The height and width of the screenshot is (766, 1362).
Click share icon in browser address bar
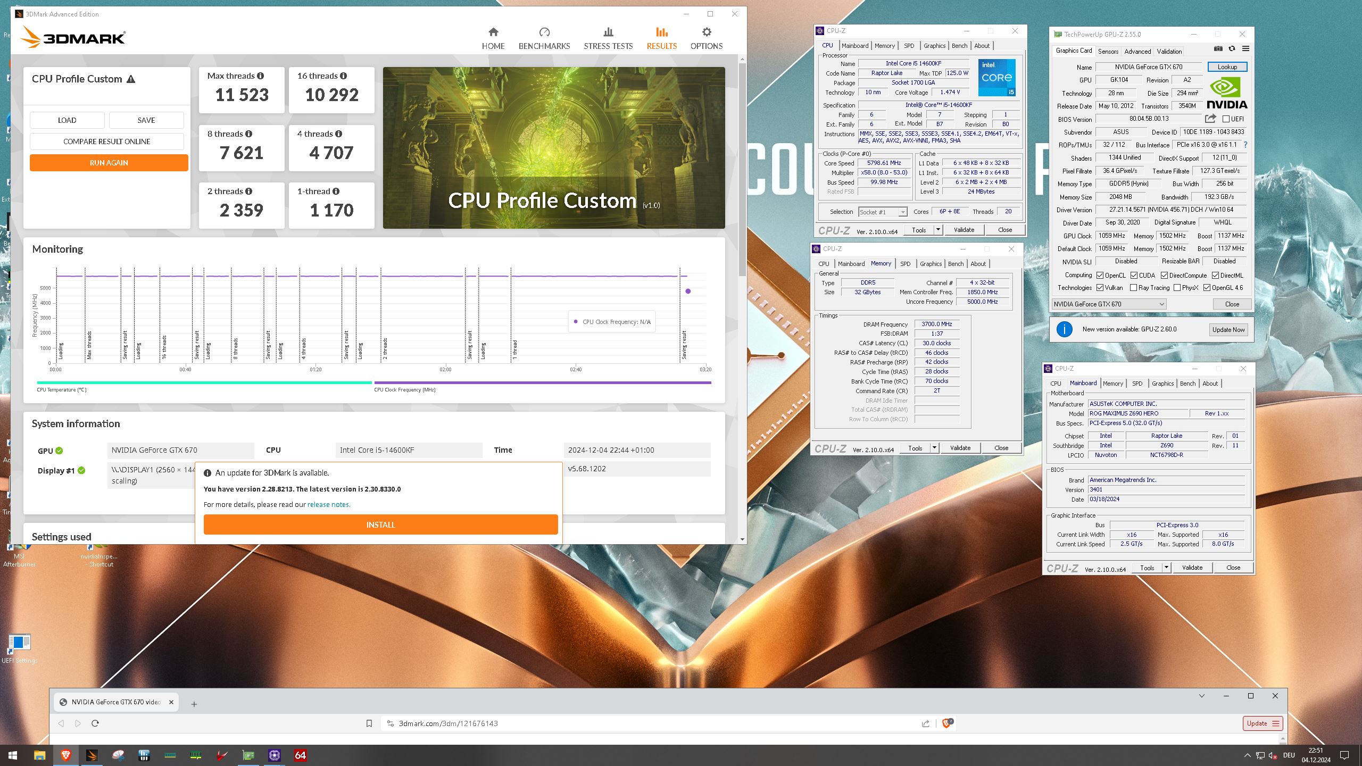click(926, 723)
